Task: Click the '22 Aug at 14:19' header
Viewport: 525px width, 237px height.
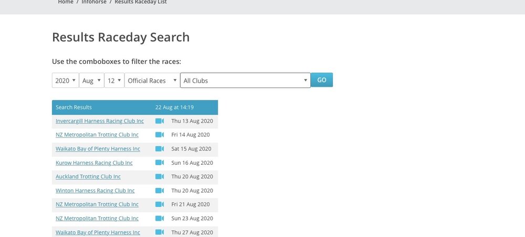Action: [174, 107]
